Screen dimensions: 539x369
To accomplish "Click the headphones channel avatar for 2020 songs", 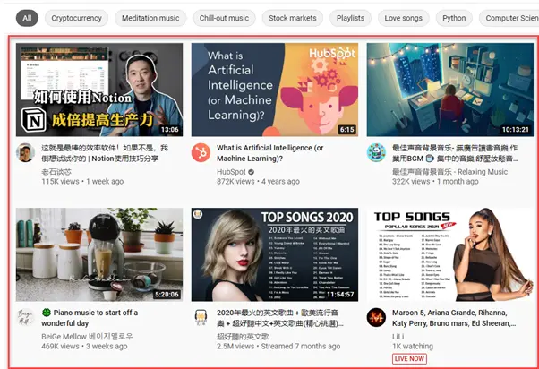I will pos(201,317).
